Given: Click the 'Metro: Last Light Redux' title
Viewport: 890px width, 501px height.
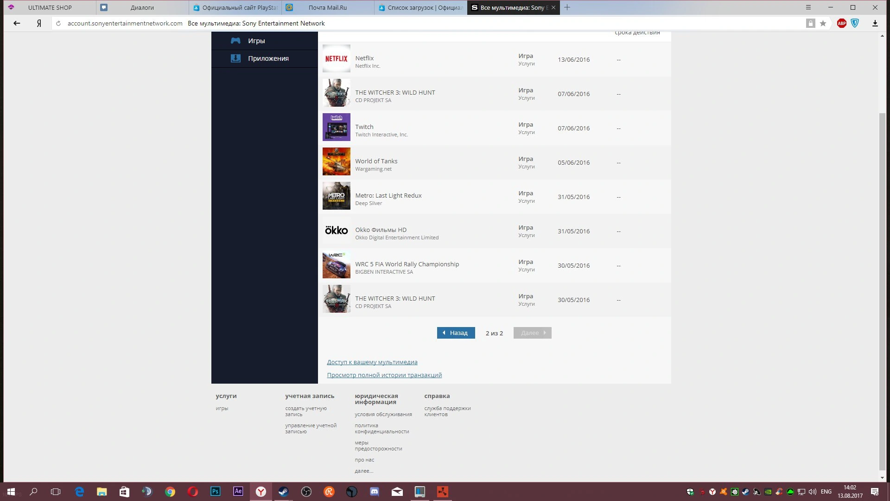Looking at the screenshot, I should pos(388,195).
